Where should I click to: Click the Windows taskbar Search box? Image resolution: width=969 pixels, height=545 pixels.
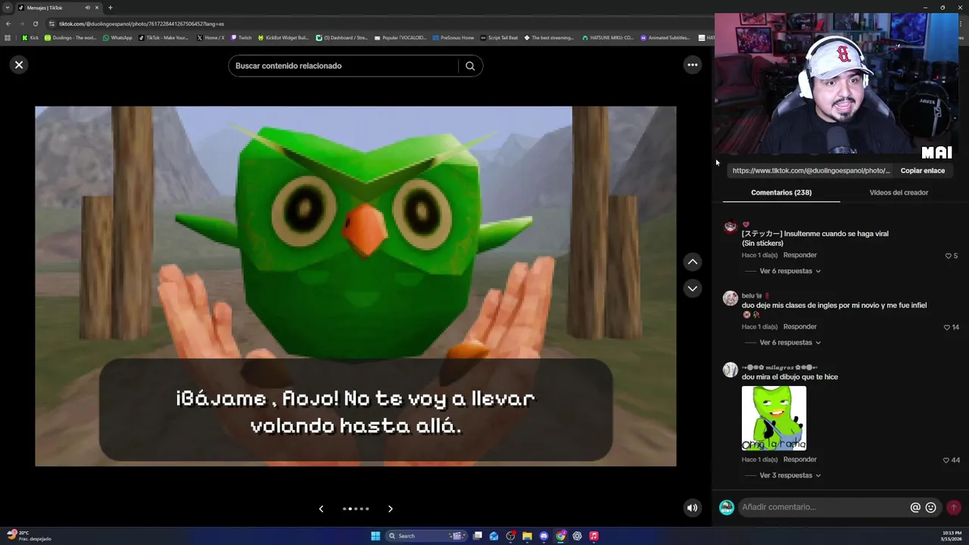(425, 536)
